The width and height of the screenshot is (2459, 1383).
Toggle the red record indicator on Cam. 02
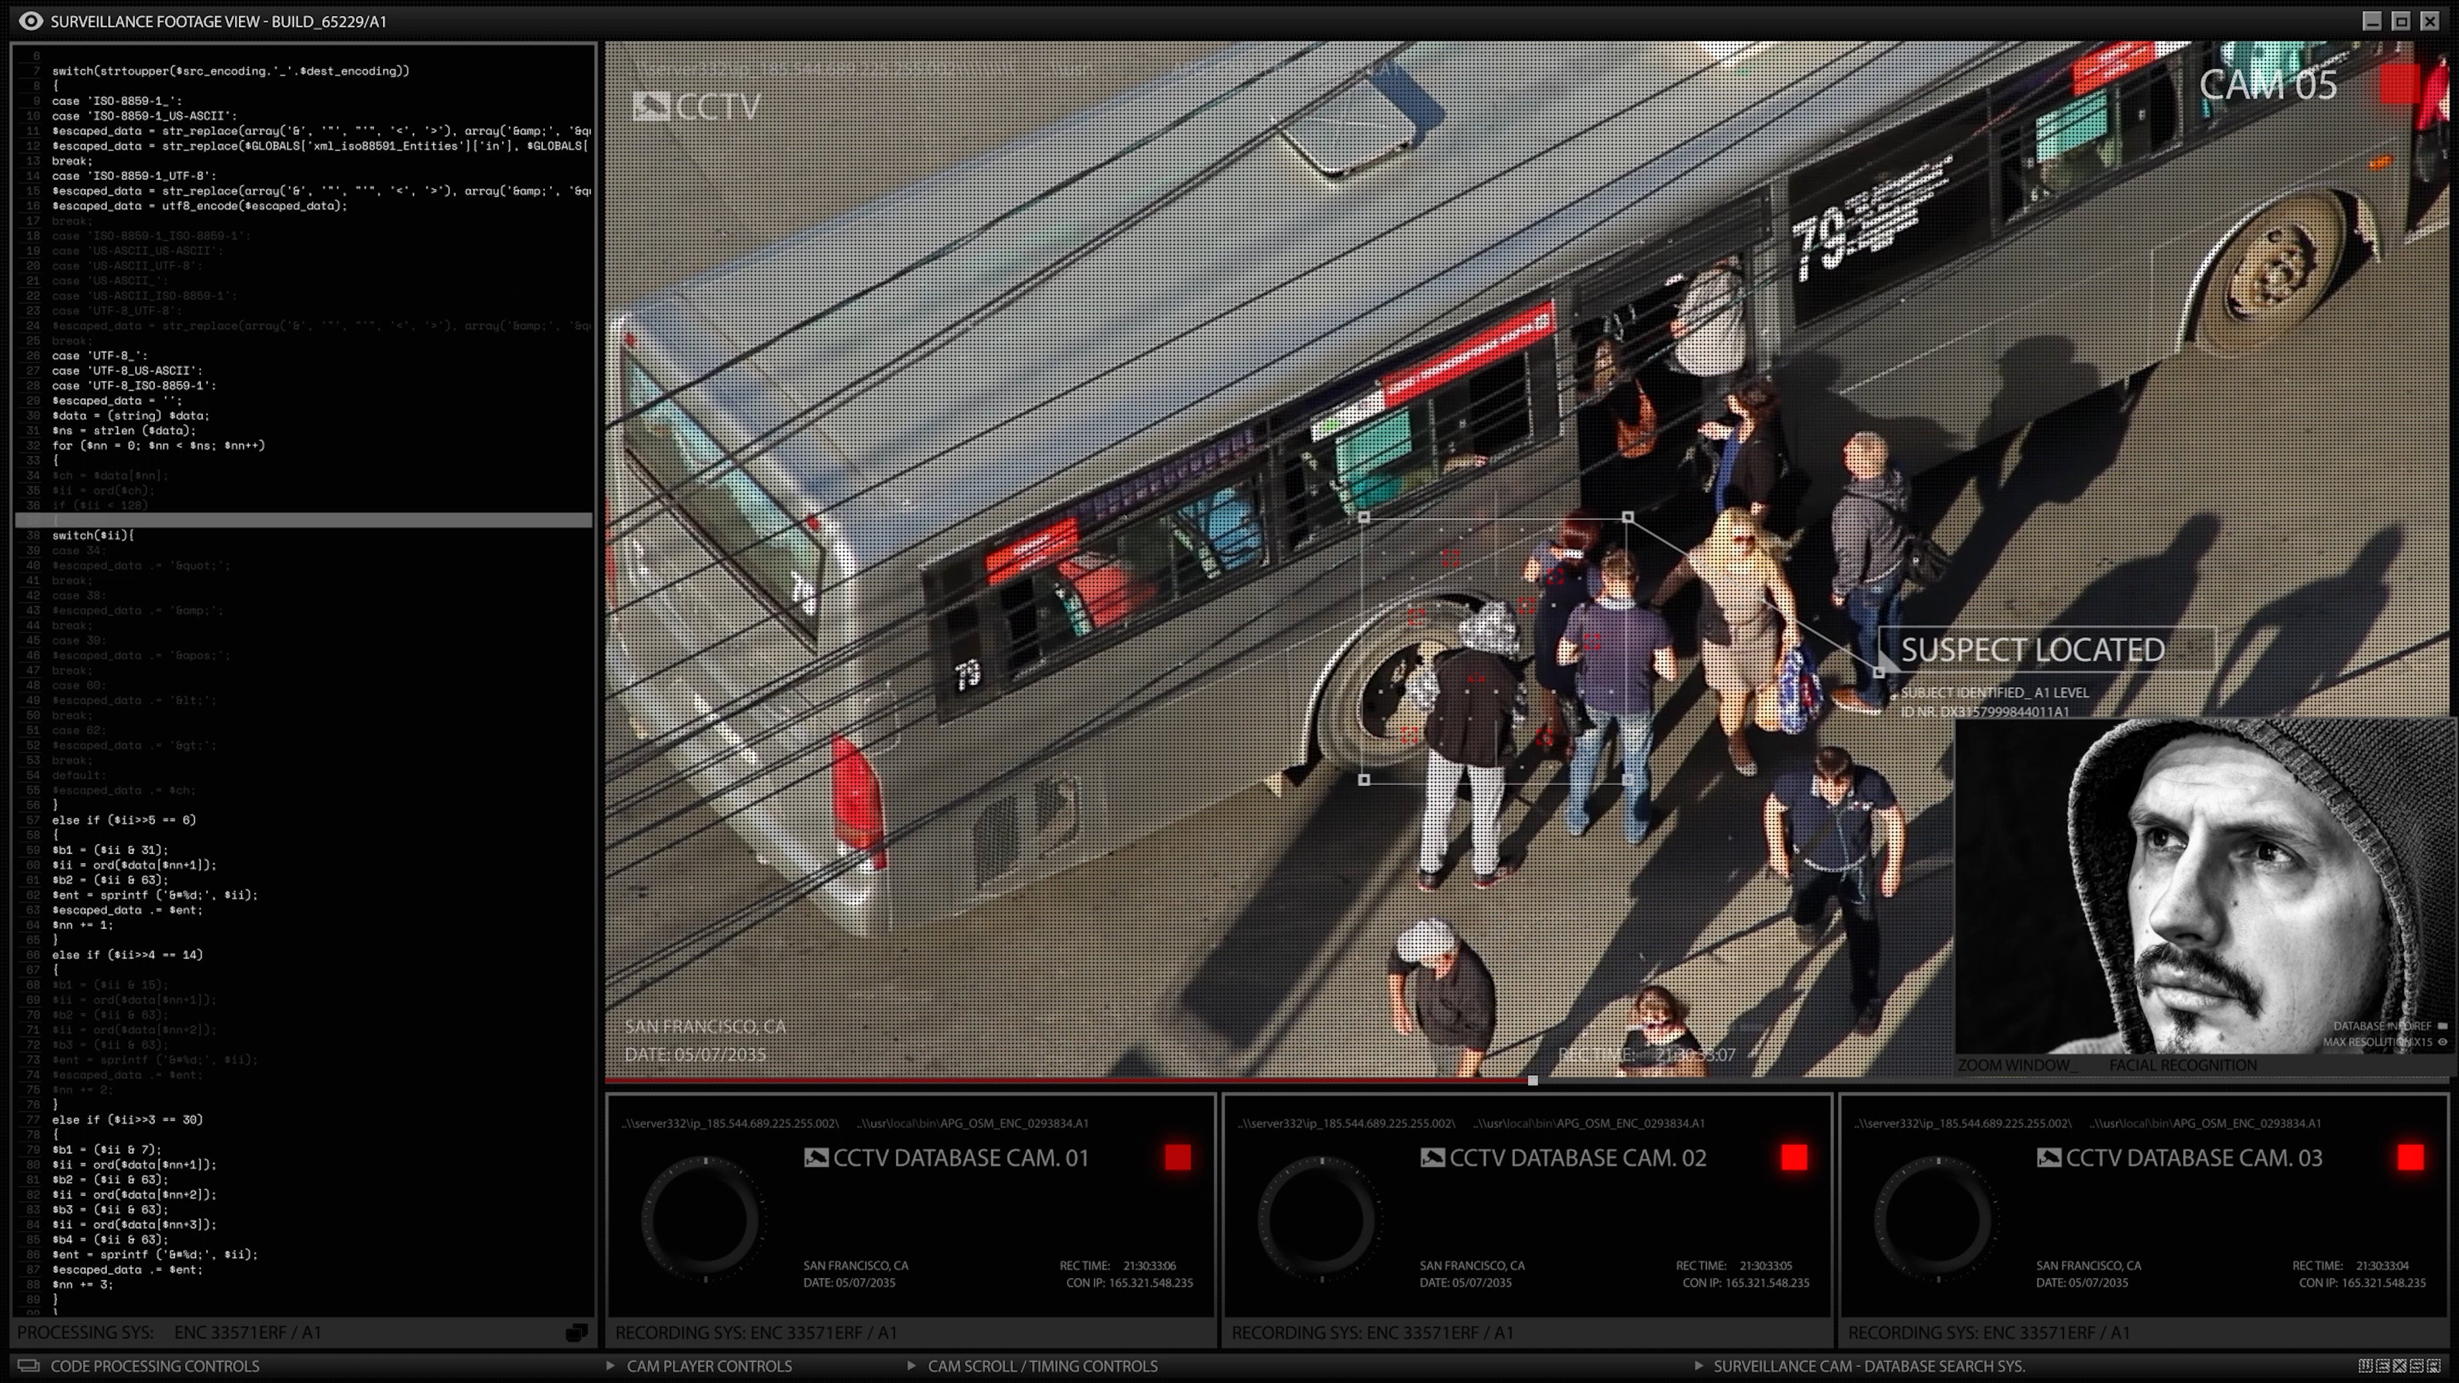[x=1794, y=1158]
